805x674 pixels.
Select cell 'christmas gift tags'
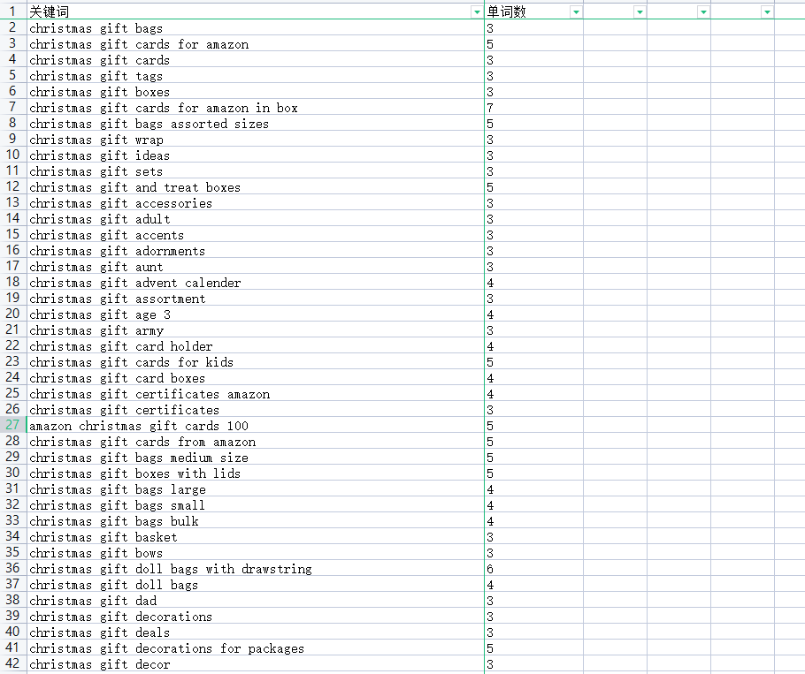click(x=255, y=75)
